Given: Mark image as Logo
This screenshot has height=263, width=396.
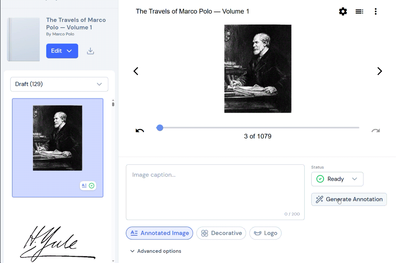Looking at the screenshot, I should [x=265, y=233].
